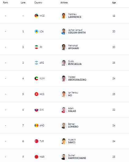Sort by the Lane column header
This screenshot has width=129, height=162.
23,2
